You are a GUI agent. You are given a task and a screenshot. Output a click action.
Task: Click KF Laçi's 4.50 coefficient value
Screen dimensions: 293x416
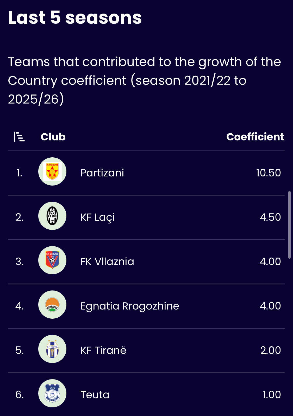coord(270,217)
